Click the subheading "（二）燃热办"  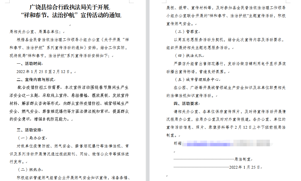[29, 170]
